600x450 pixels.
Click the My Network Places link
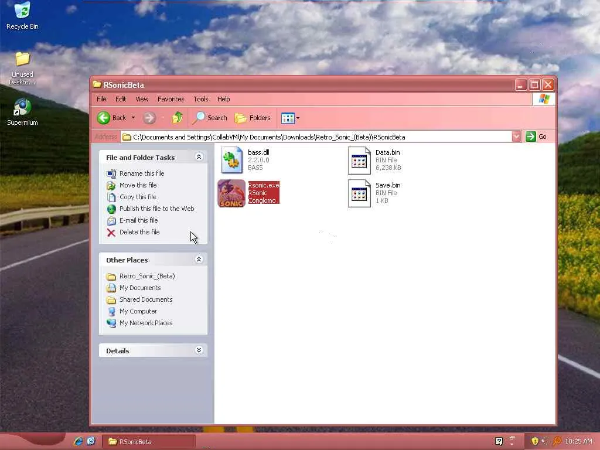(146, 323)
